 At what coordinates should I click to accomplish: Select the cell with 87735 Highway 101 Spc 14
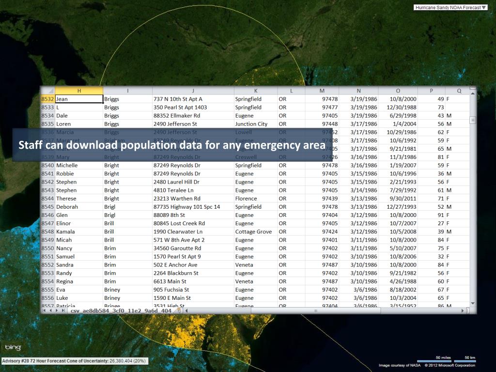[193, 206]
